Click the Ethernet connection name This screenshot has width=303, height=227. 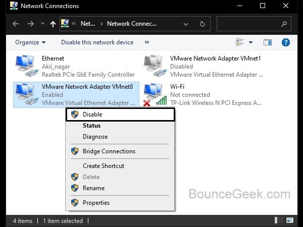tap(53, 59)
